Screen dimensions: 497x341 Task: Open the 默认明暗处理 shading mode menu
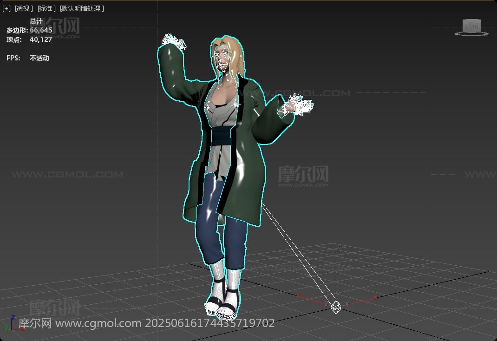coord(82,8)
